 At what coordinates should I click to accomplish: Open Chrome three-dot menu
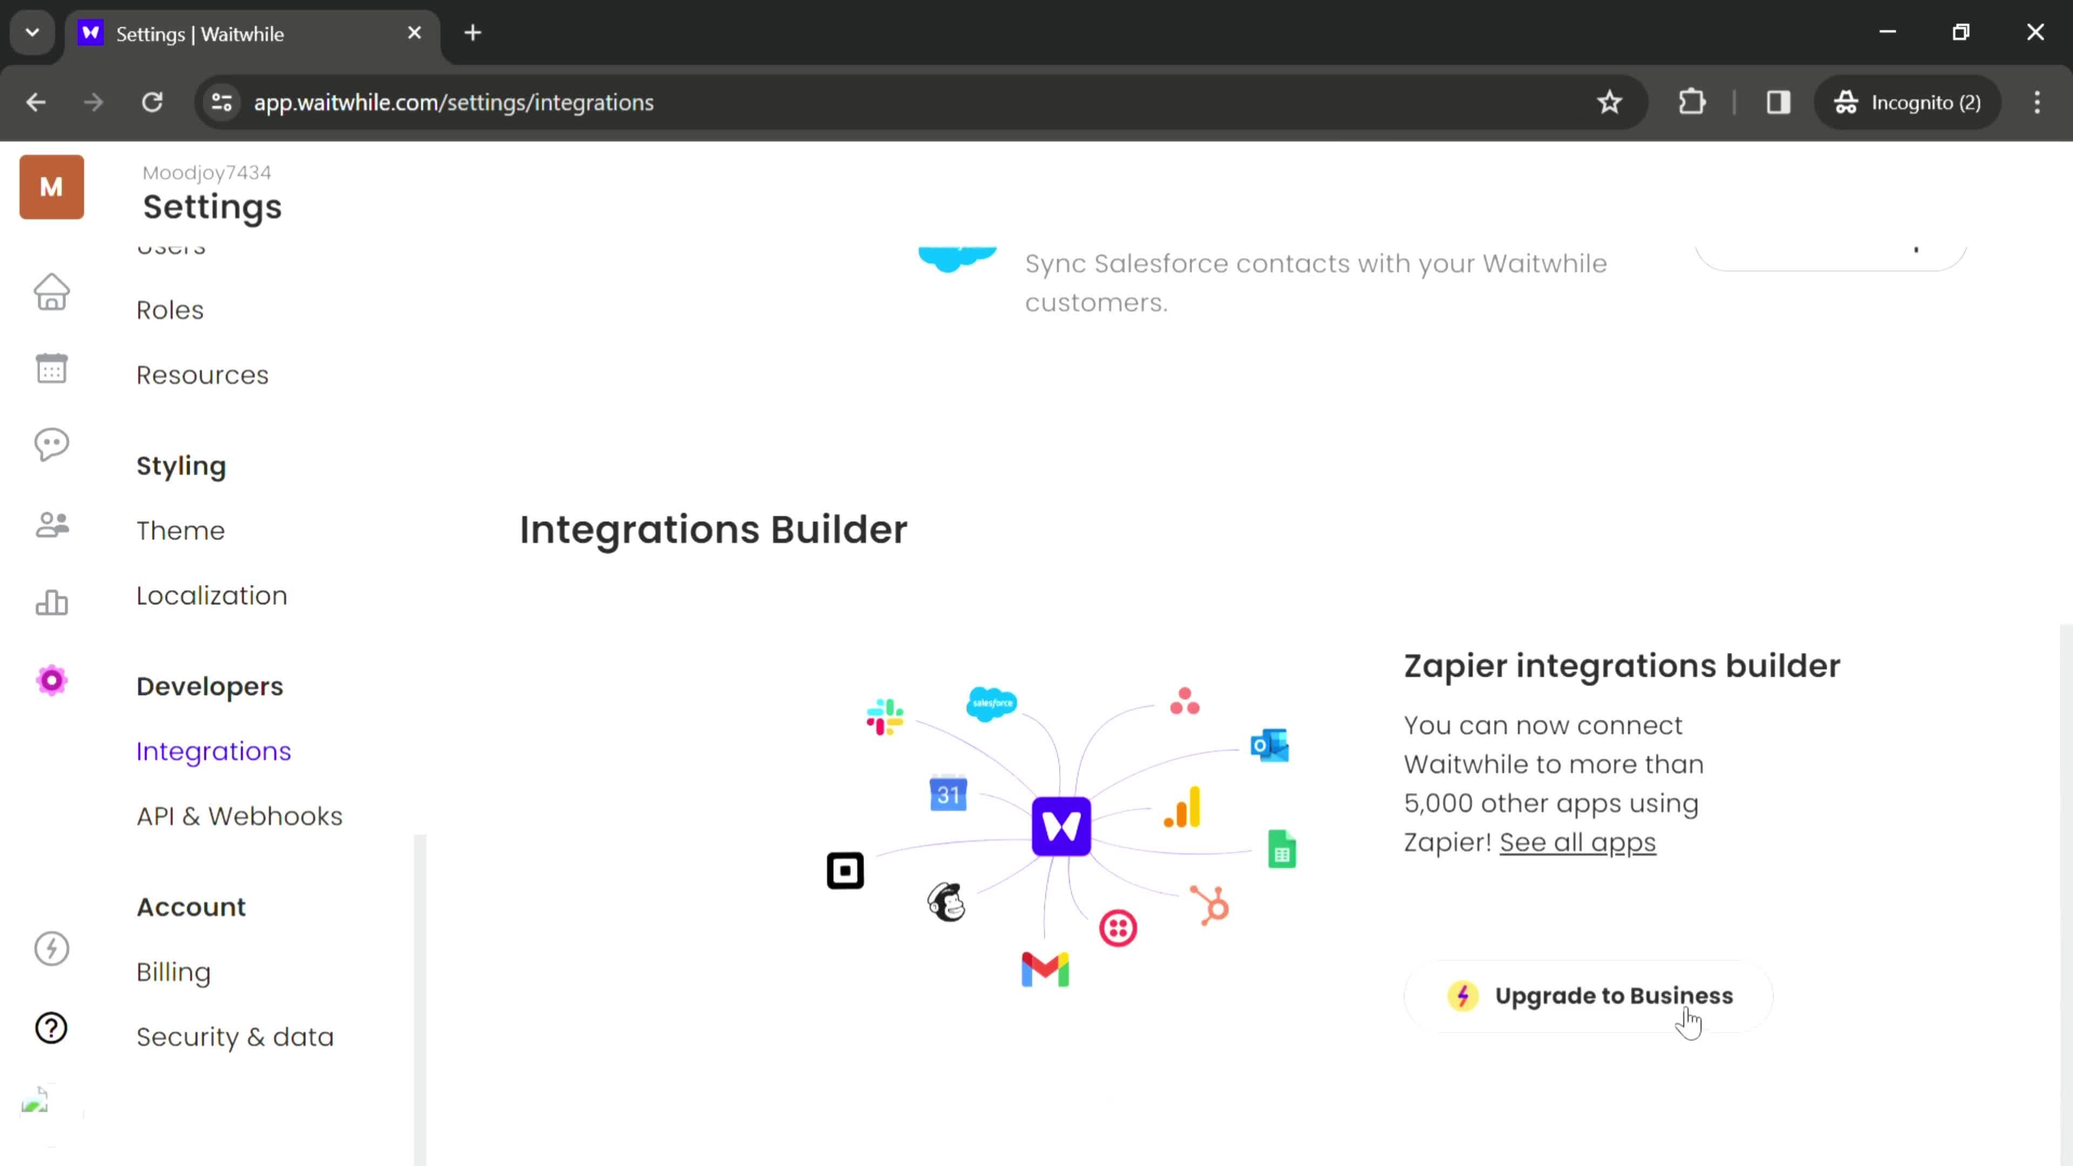point(2037,102)
